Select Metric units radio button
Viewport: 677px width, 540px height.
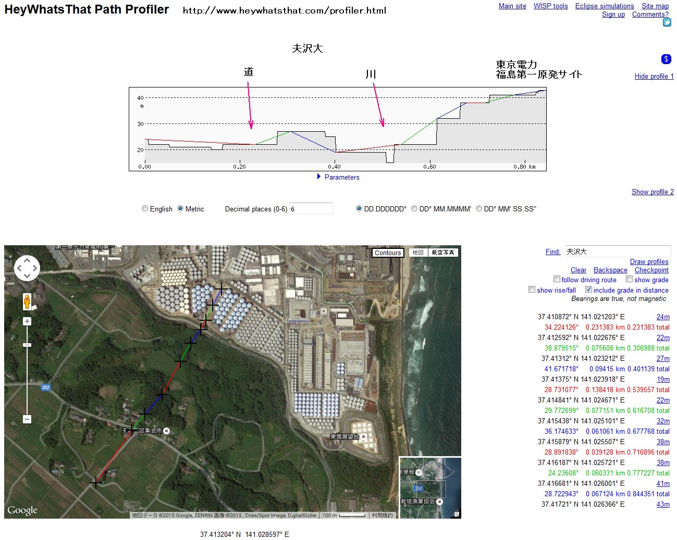pos(180,208)
